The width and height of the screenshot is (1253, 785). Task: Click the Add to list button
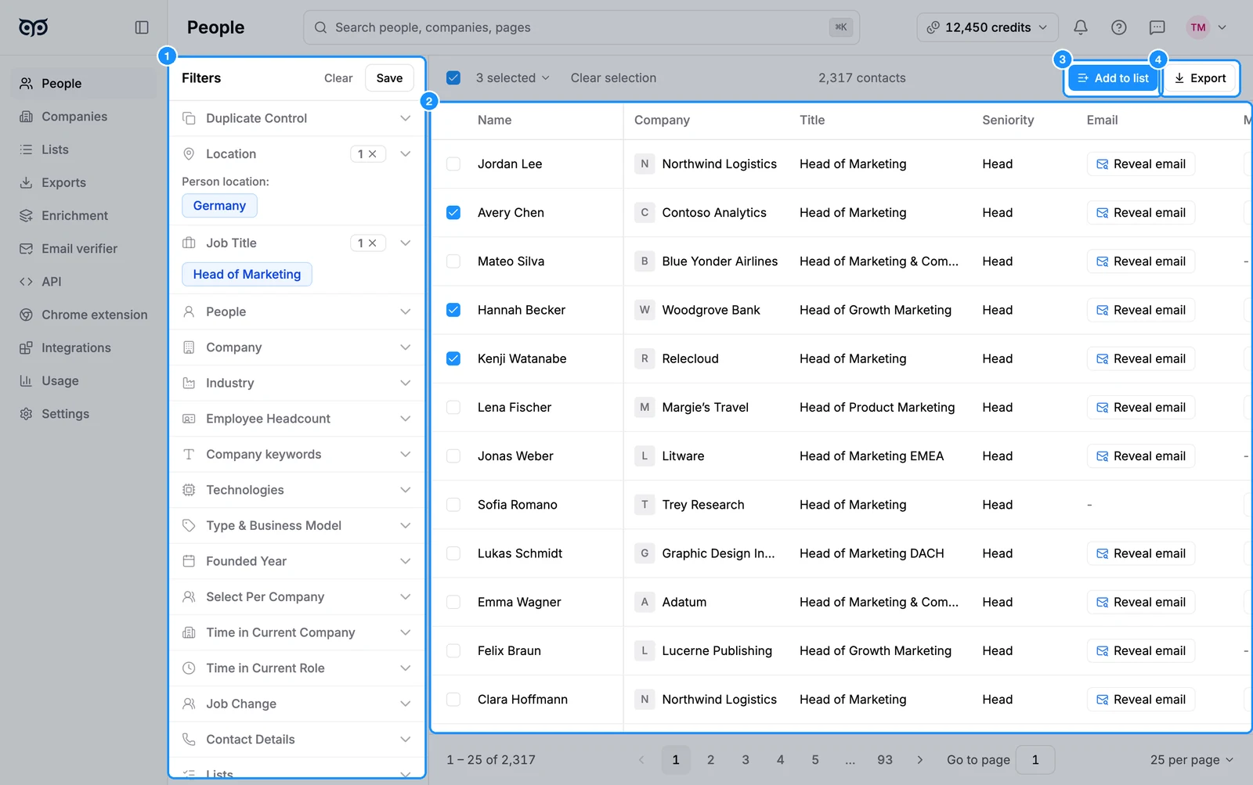[1113, 78]
